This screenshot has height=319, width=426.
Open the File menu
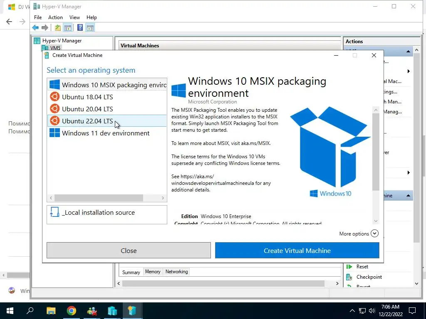pos(38,17)
